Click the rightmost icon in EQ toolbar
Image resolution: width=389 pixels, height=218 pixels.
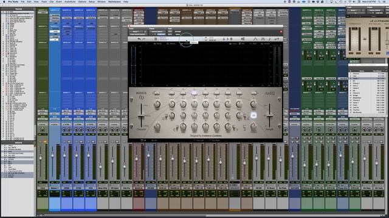pyautogui.click(x=277, y=39)
